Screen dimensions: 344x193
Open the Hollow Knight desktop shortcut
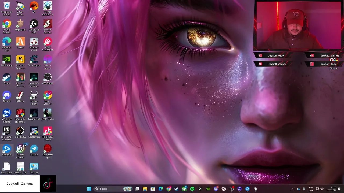(x=34, y=98)
